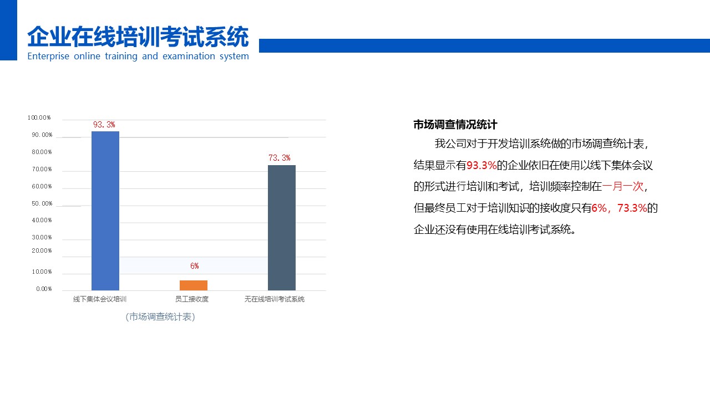Click red text 93.3% in the paragraph

pos(481,165)
